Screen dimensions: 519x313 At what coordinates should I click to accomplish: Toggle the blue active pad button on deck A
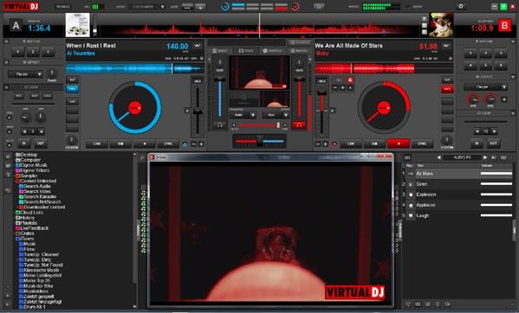pos(72,89)
